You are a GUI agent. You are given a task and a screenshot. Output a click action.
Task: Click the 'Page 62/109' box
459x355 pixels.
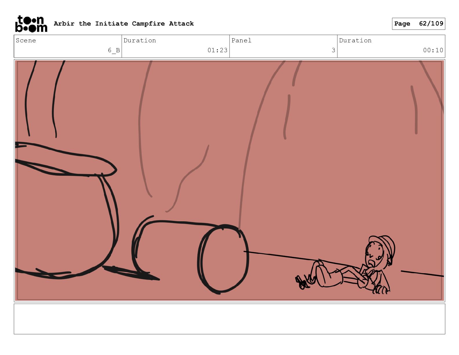pyautogui.click(x=418, y=24)
